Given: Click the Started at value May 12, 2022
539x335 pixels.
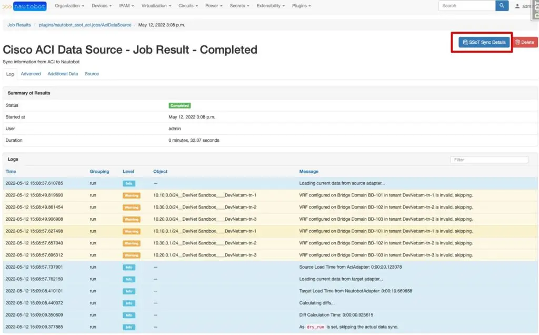Looking at the screenshot, I should 192,117.
